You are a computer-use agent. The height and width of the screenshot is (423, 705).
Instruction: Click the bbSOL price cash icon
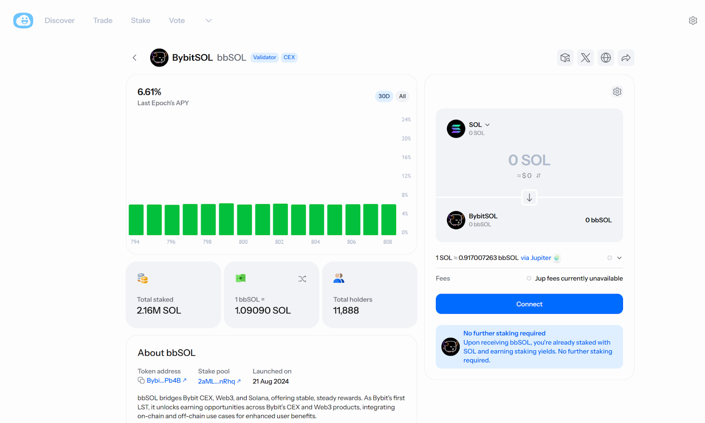(x=241, y=278)
